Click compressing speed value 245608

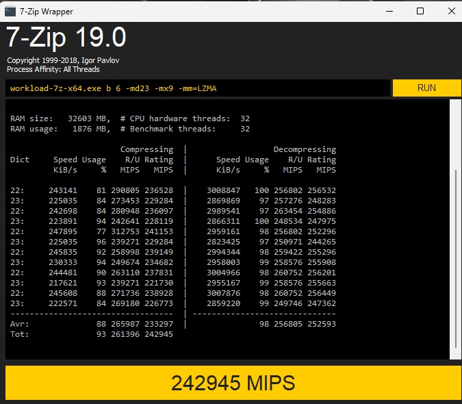point(63,293)
